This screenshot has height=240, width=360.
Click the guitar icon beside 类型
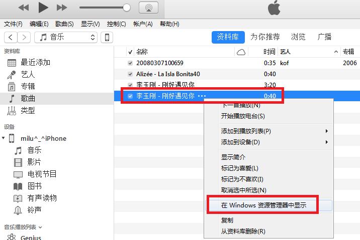pyautogui.click(x=12, y=111)
